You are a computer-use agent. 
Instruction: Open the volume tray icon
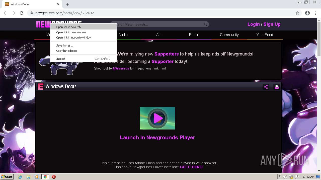pyautogui.click(x=285, y=177)
